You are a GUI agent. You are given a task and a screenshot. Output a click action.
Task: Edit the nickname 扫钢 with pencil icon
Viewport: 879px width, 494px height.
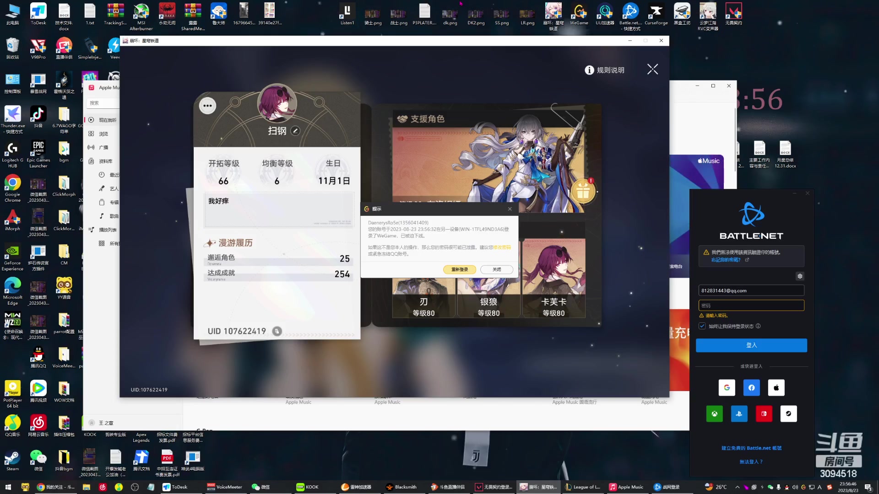click(296, 131)
